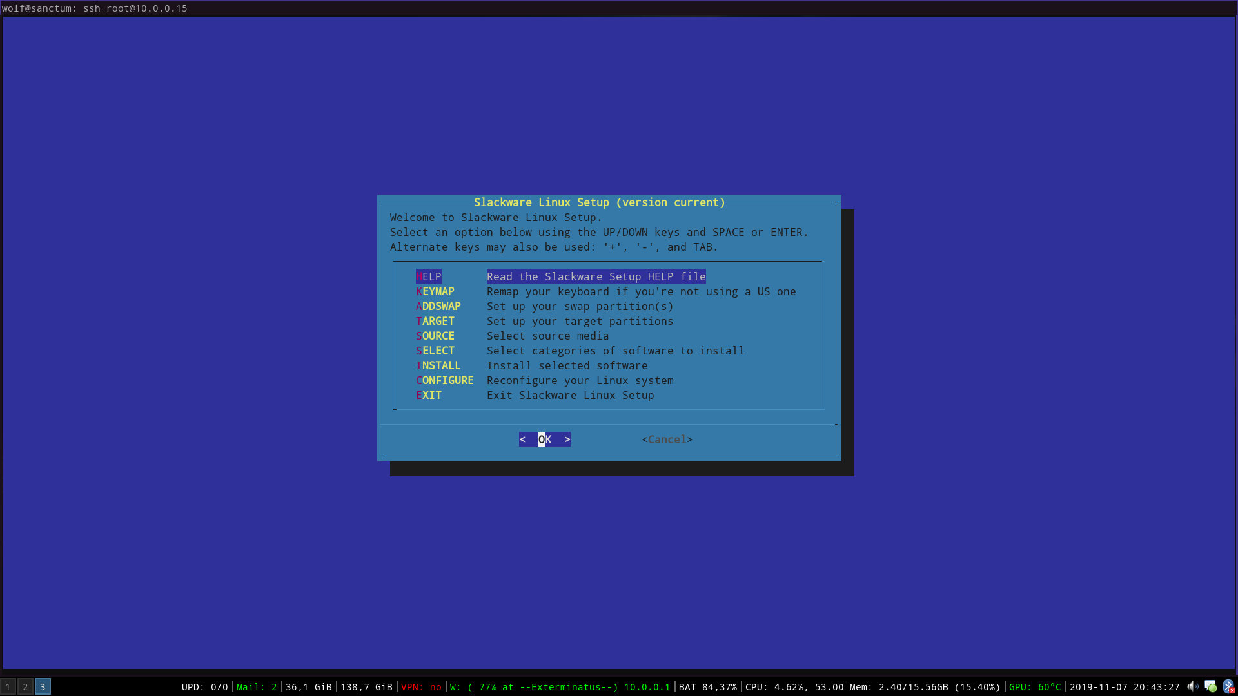Image resolution: width=1238 pixels, height=696 pixels.
Task: Switch to workspace 3
Action: pyautogui.click(x=43, y=687)
